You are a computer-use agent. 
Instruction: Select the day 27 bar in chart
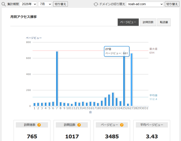(x=132, y=80)
